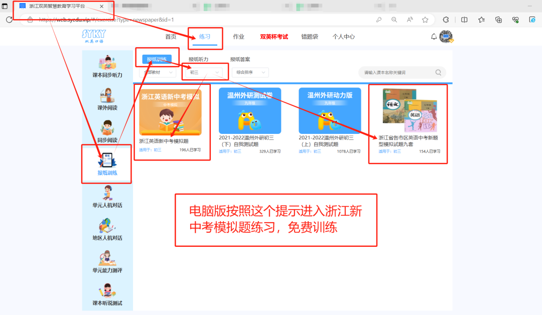The width and height of the screenshot is (542, 315).
Task: Open the 初三 grade dropdown
Action: click(x=204, y=72)
